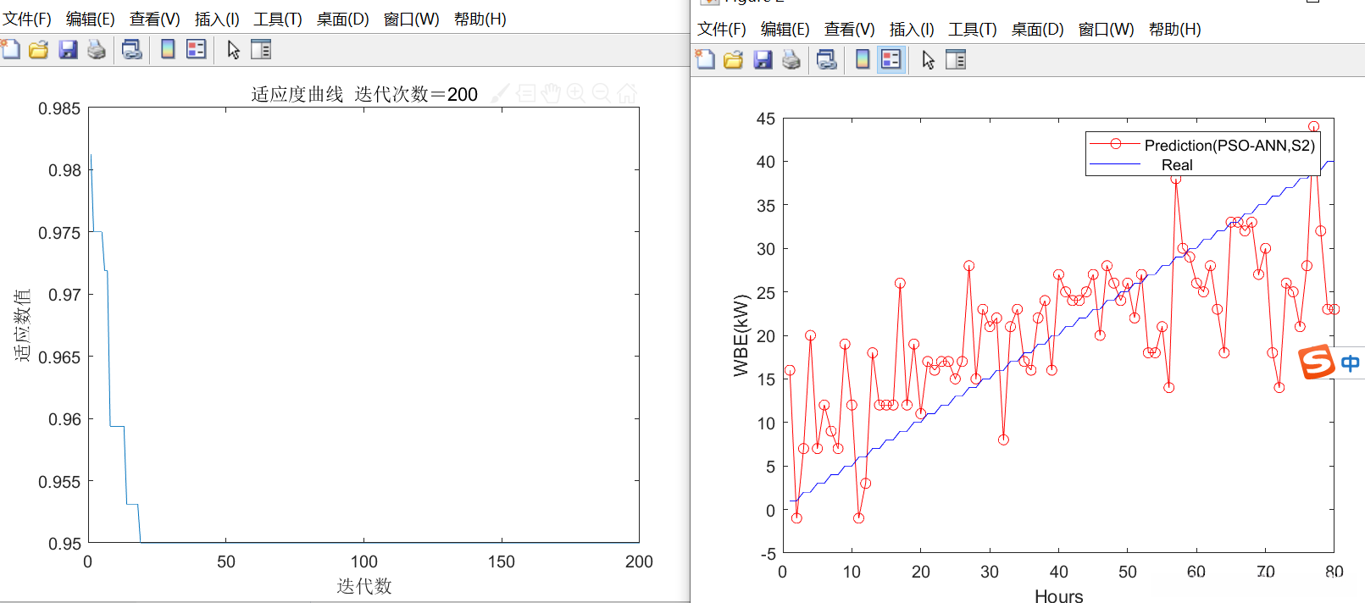Click the x-axis label 迭代数
The width and height of the screenshot is (1365, 603).
tap(364, 586)
